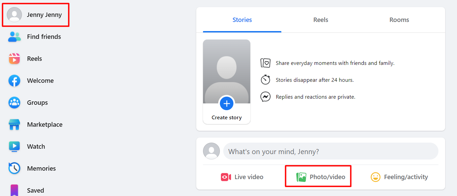Image resolution: width=457 pixels, height=196 pixels.
Task: Click the profile avatar beside the post box
Action: 211,151
